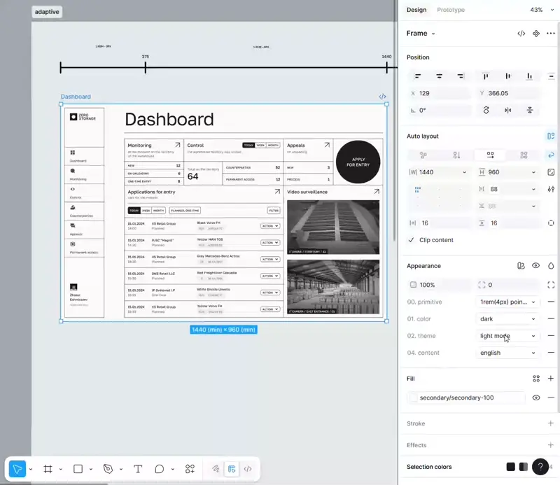Add a new Effect with plus button
The image size is (560, 485).
pos(551,445)
